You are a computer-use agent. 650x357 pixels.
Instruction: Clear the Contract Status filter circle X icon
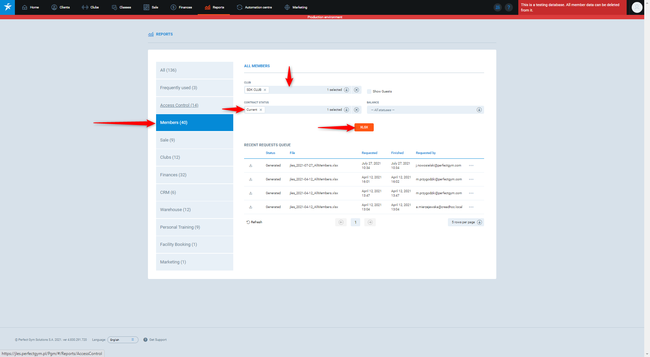click(356, 110)
